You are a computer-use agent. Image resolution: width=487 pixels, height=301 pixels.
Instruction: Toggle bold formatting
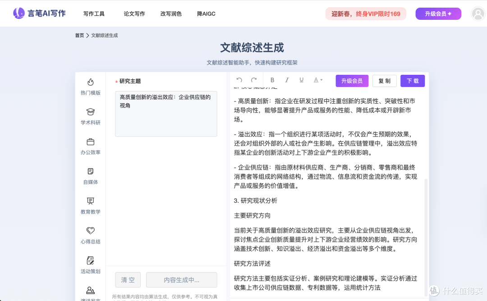pyautogui.click(x=272, y=80)
